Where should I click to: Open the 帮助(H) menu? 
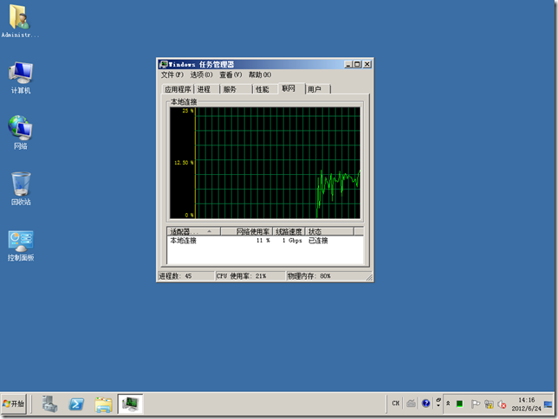[x=259, y=74]
